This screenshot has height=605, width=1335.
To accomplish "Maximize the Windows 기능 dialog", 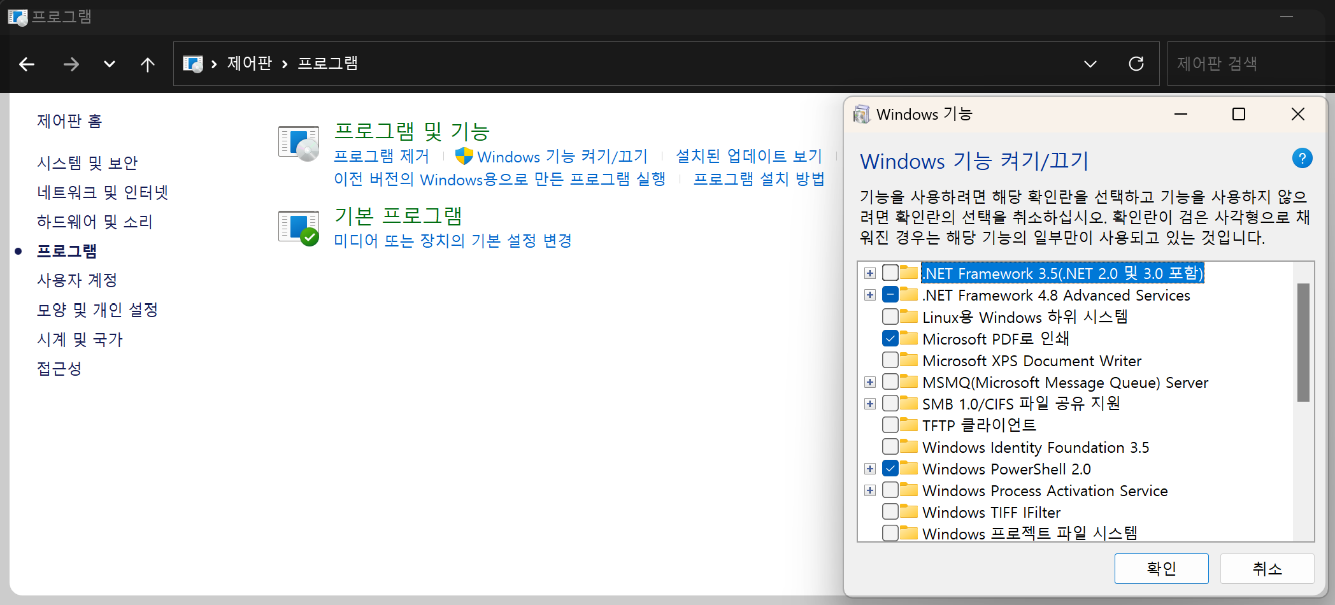I will pyautogui.click(x=1239, y=115).
